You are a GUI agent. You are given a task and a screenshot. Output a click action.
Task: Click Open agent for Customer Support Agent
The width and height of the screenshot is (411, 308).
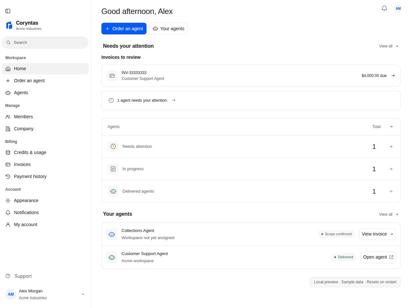point(378,257)
